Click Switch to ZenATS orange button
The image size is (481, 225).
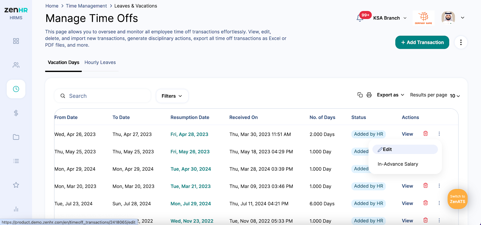pos(458,199)
